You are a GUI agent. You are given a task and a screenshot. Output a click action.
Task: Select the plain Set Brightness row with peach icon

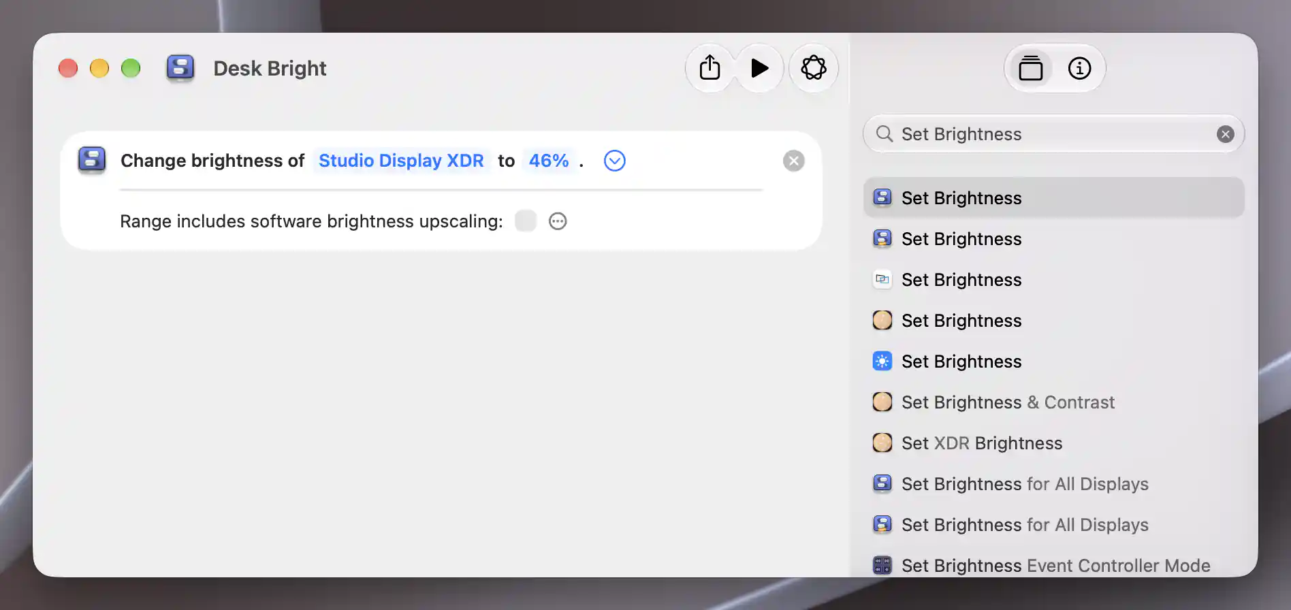[x=1053, y=320]
